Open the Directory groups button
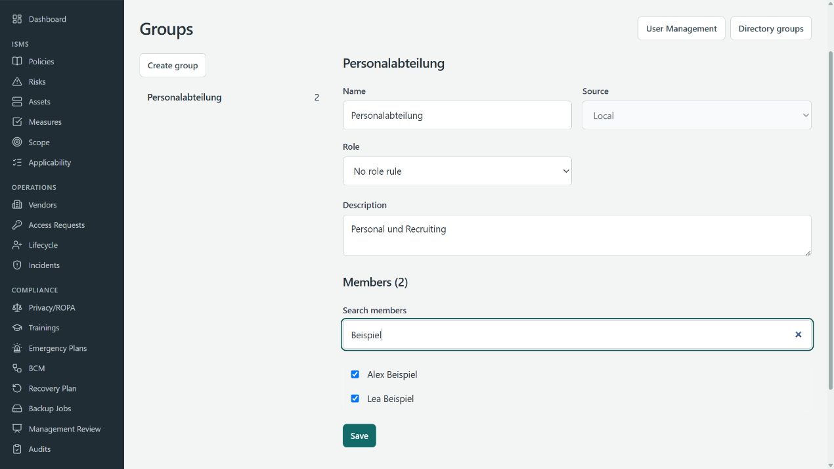This screenshot has height=469, width=834. [x=771, y=28]
